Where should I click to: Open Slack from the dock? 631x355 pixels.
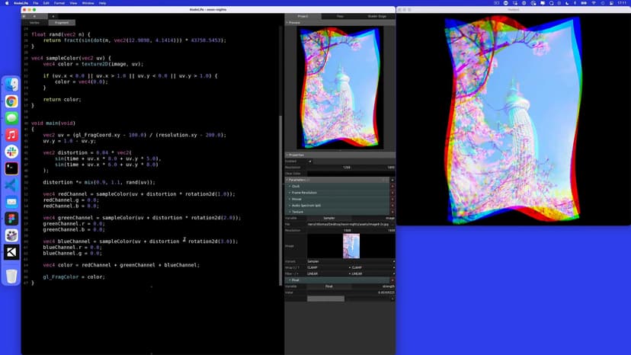[x=11, y=152]
